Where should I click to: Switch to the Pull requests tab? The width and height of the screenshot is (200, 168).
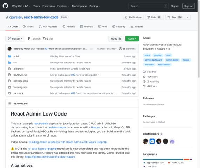(x=48, y=27)
